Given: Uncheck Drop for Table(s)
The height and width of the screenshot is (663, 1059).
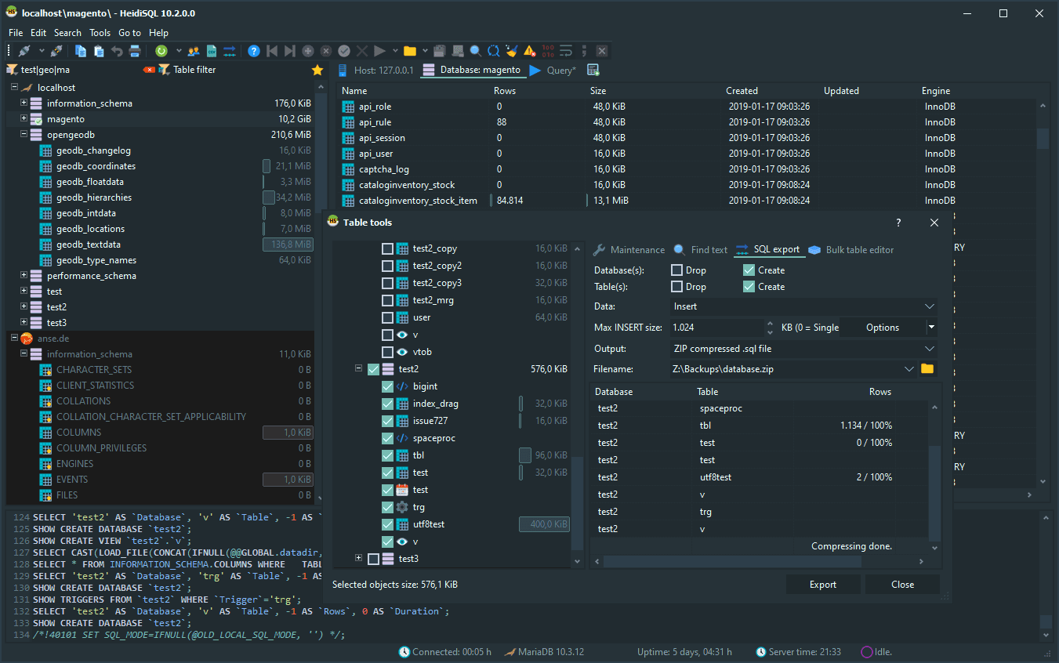Looking at the screenshot, I should (679, 286).
